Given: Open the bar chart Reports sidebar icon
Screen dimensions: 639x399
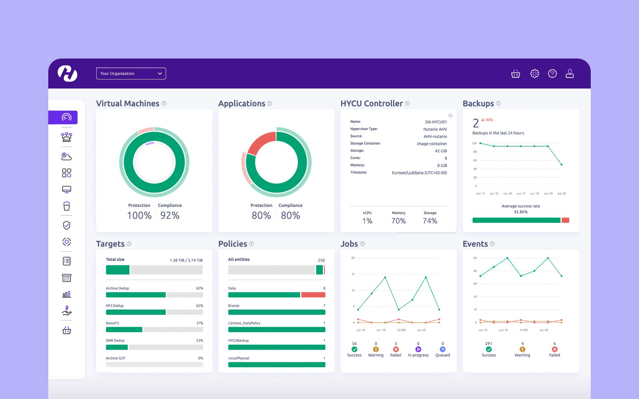Looking at the screenshot, I should point(67,294).
